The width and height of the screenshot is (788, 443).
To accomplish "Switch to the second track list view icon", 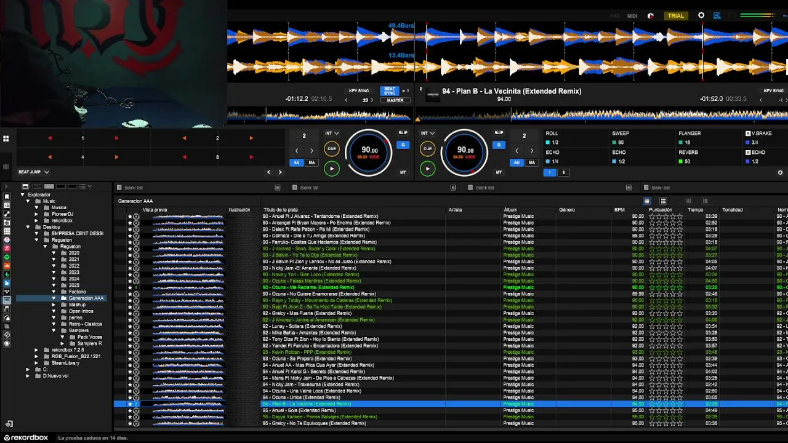I will 663,201.
